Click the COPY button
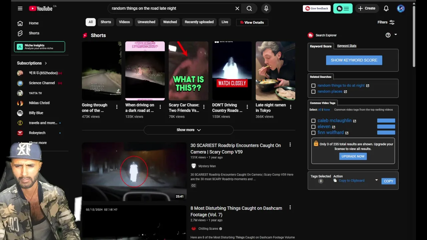Viewport: 427px width, 240px height. point(388,181)
